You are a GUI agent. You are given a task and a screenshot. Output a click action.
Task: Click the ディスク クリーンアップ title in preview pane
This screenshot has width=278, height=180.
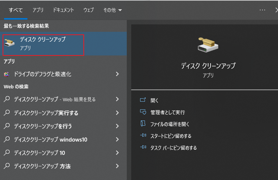[208, 66]
